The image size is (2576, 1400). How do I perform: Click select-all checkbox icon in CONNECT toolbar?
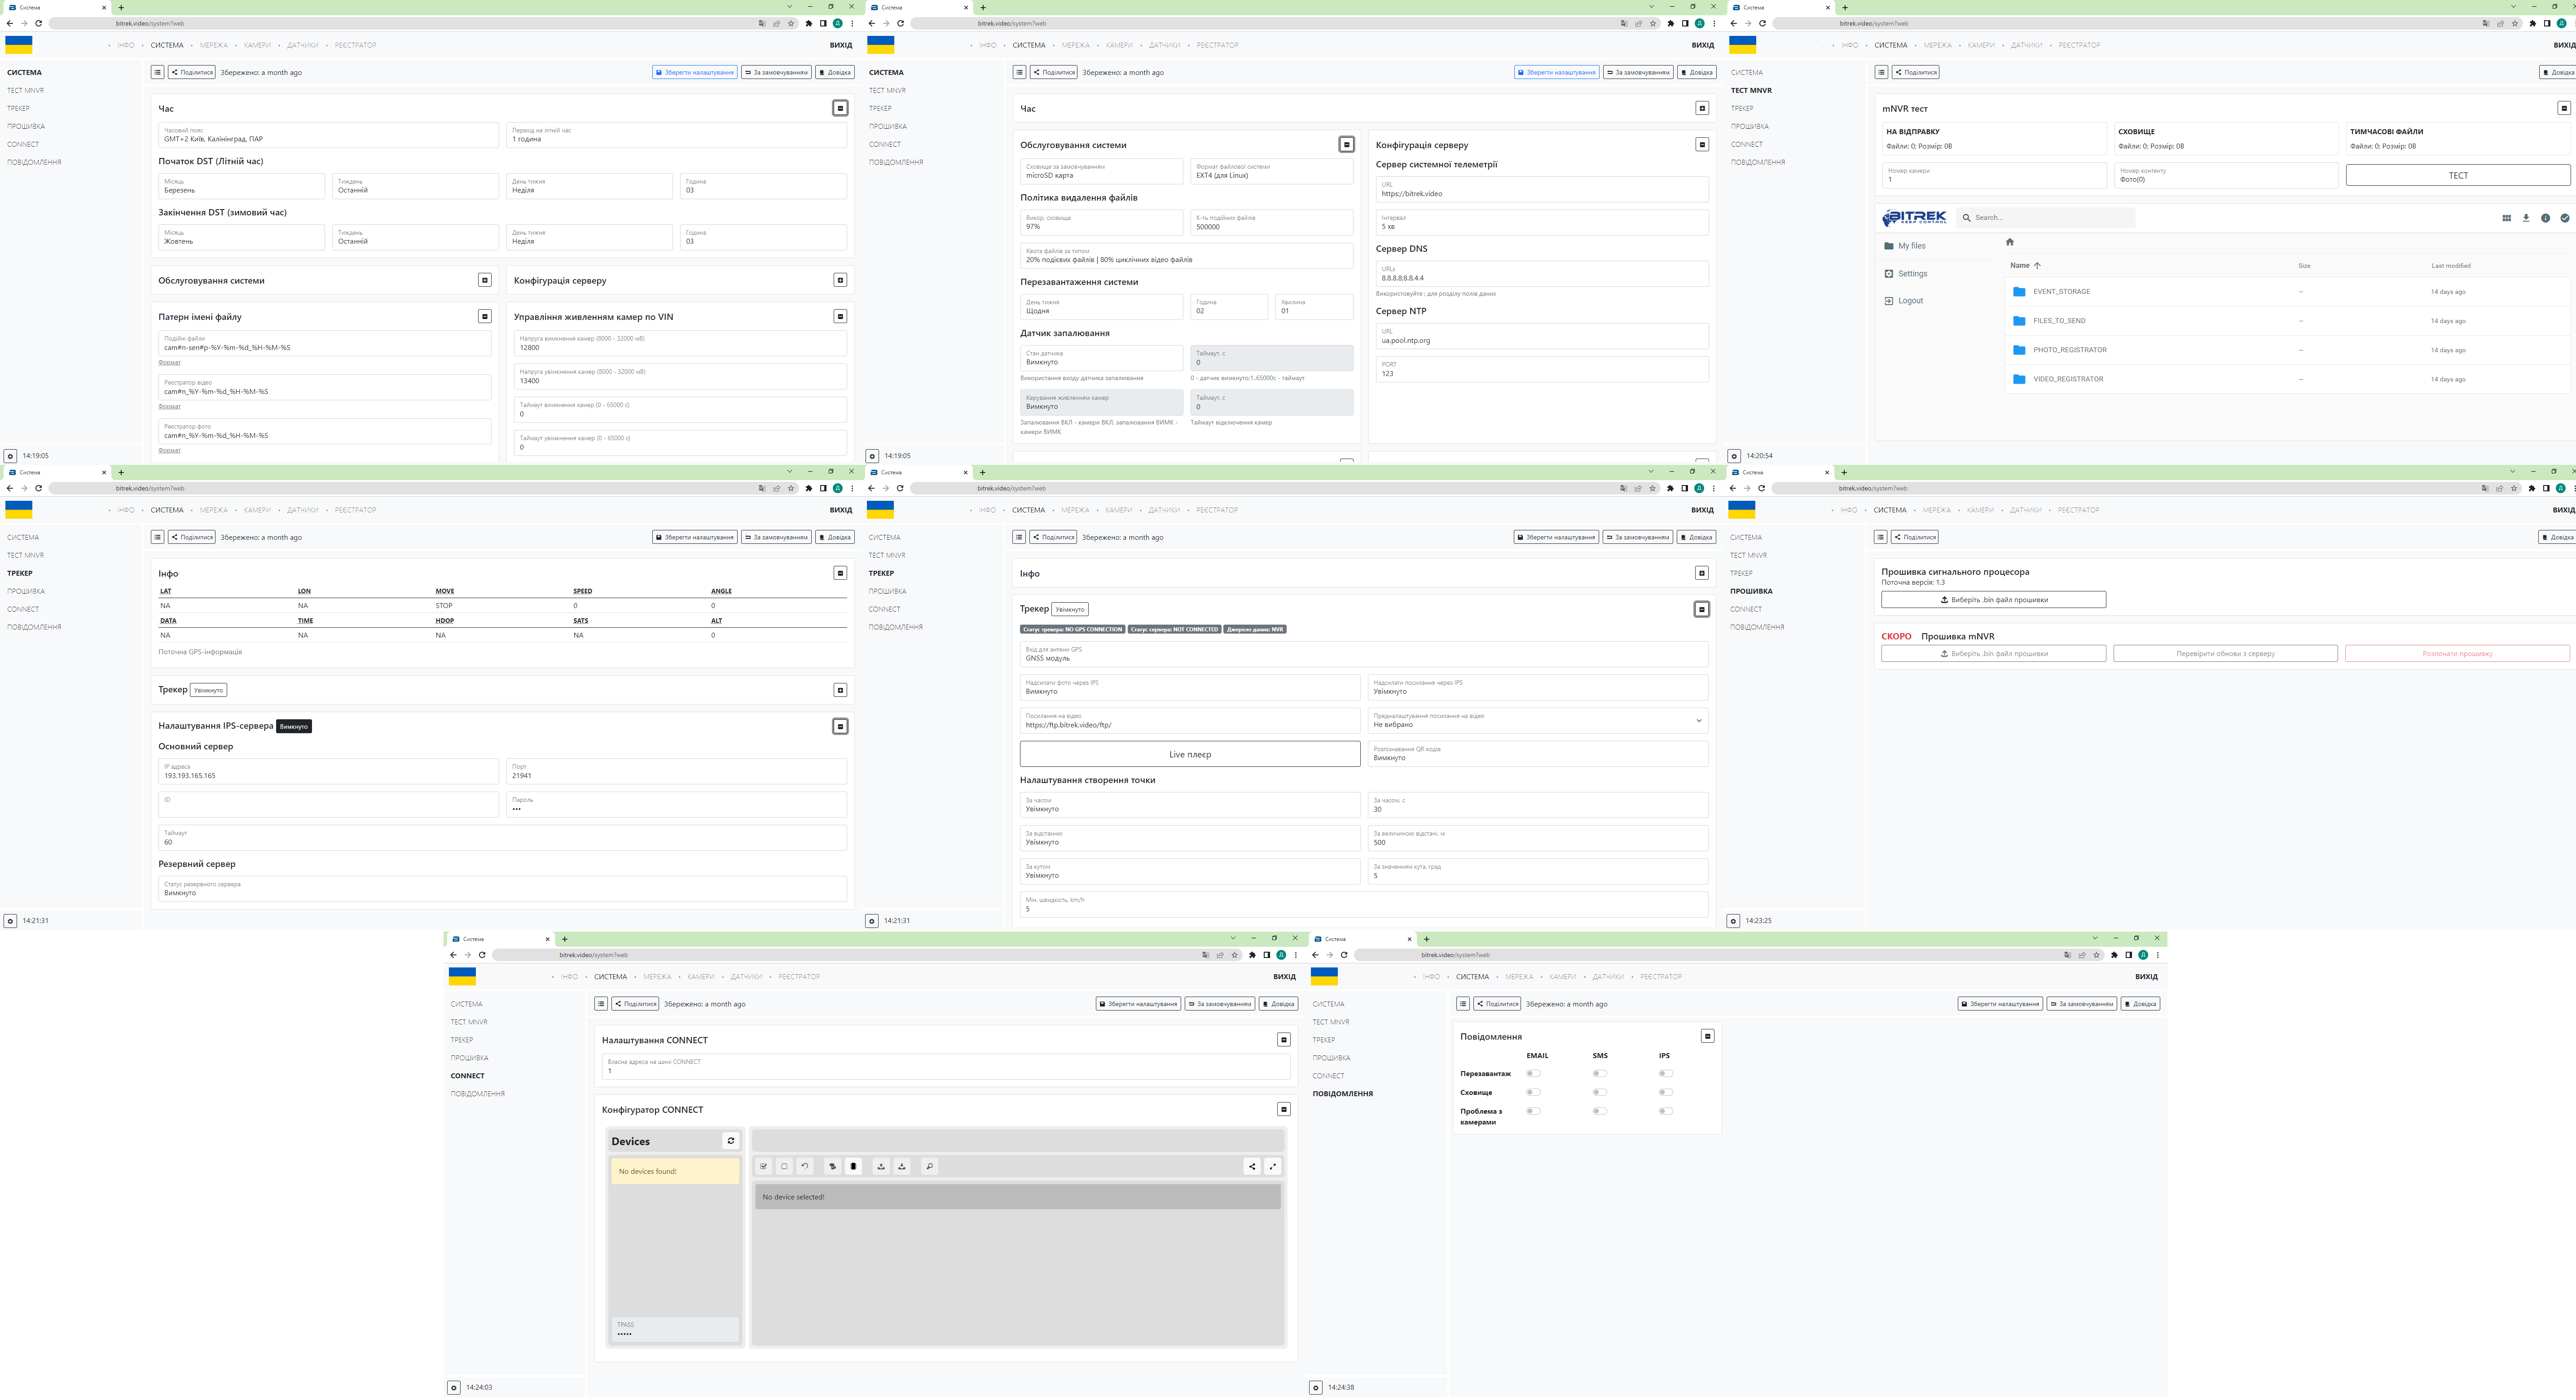(x=763, y=1166)
